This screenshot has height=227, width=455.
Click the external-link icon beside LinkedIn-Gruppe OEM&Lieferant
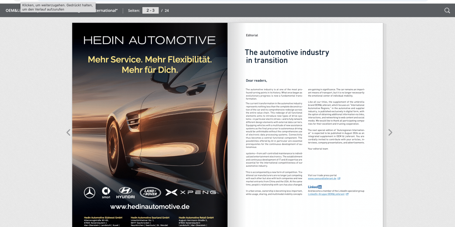(347, 194)
